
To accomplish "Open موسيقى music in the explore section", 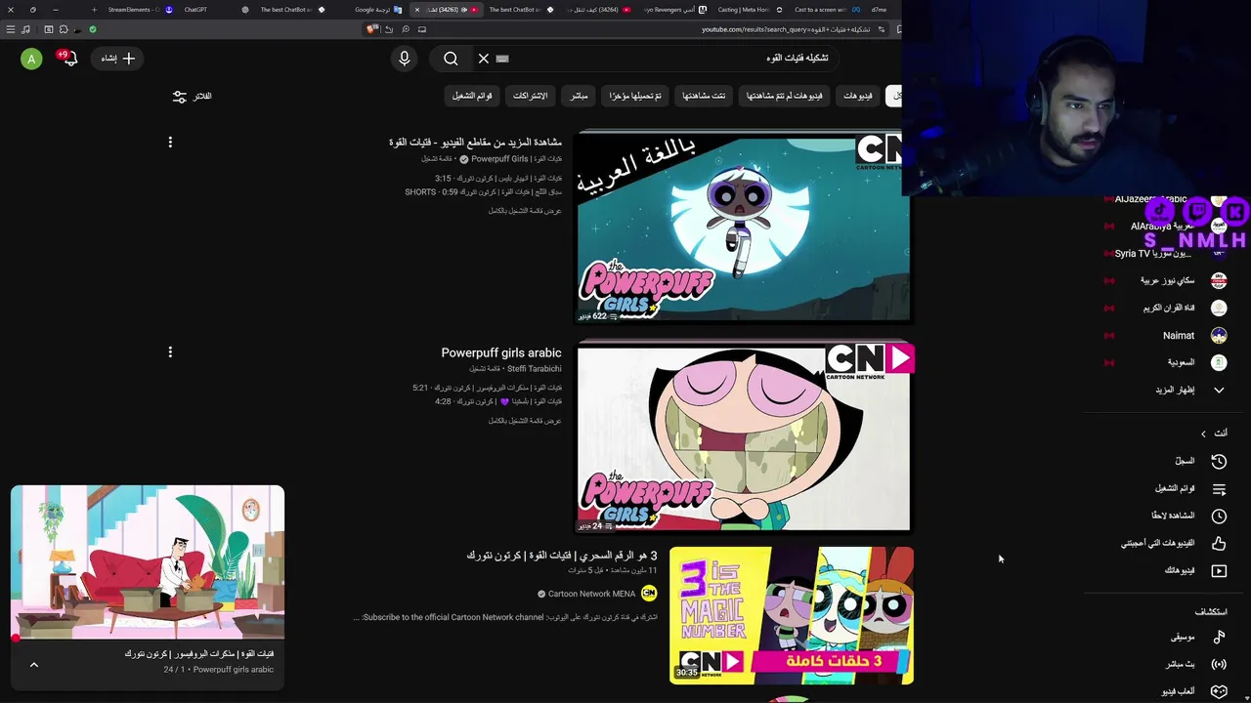I will pos(1197,638).
